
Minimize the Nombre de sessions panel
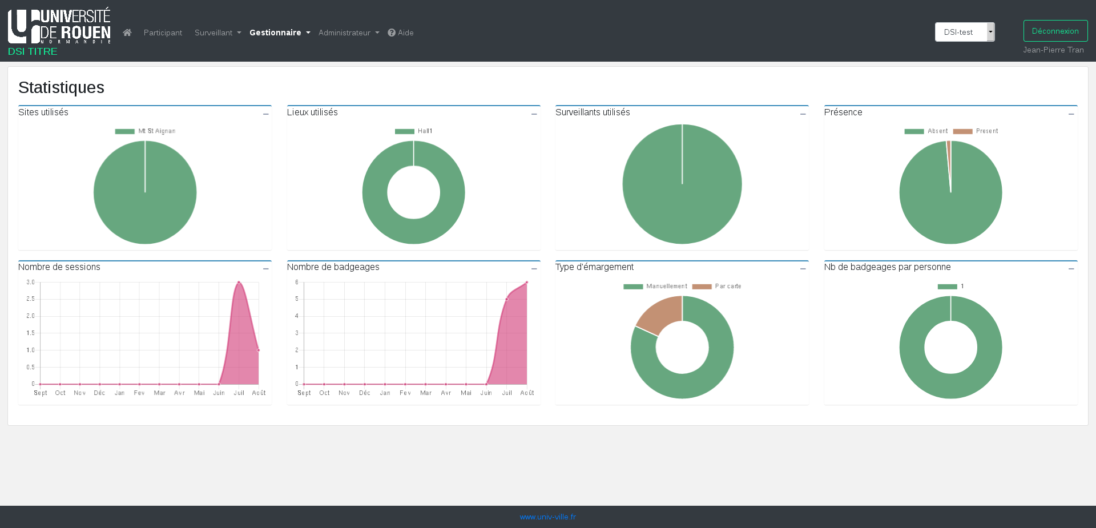click(x=265, y=268)
